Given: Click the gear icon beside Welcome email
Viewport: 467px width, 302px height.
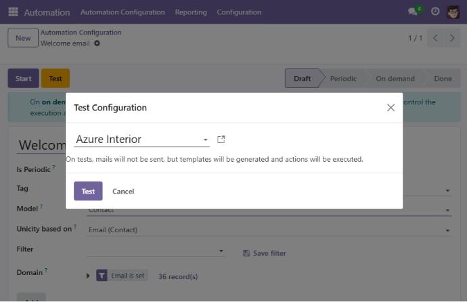Looking at the screenshot, I should (97, 43).
